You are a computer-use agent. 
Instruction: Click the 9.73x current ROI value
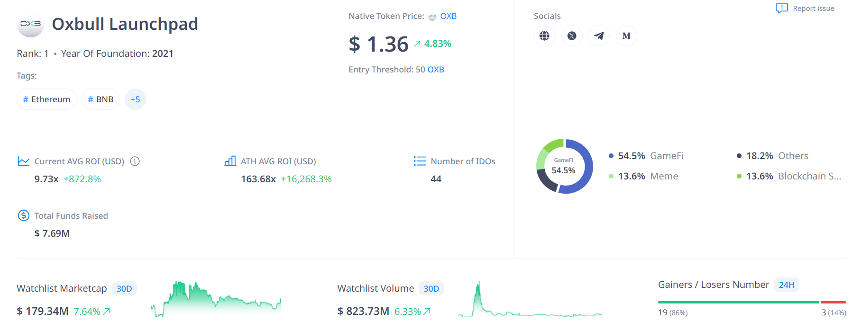46,179
